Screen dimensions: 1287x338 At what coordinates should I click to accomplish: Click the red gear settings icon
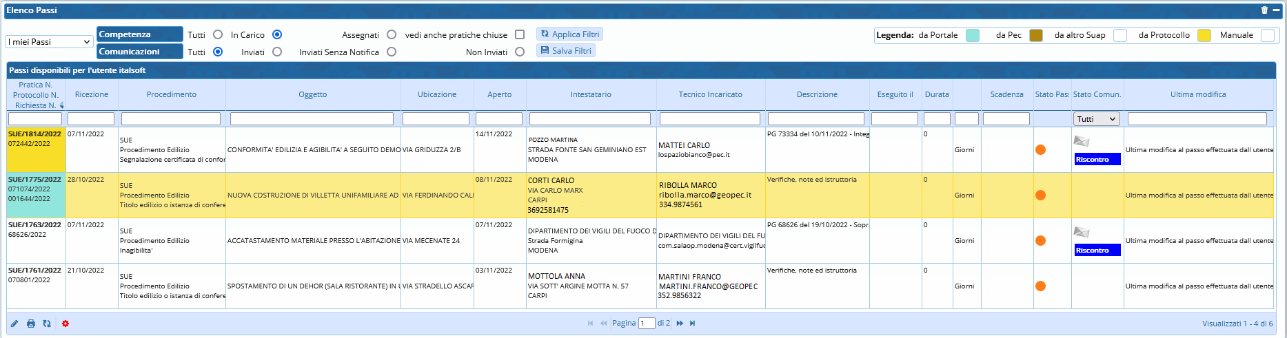pos(65,324)
